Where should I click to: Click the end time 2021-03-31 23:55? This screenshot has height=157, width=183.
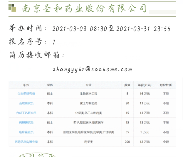tap(143, 29)
